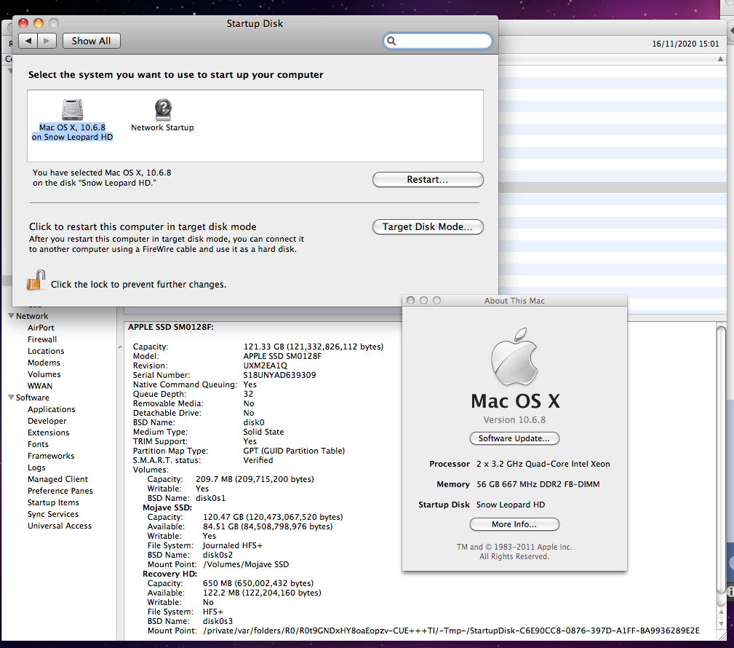
Task: Click the Model value APPLE SSD SM0128F
Action: (282, 356)
